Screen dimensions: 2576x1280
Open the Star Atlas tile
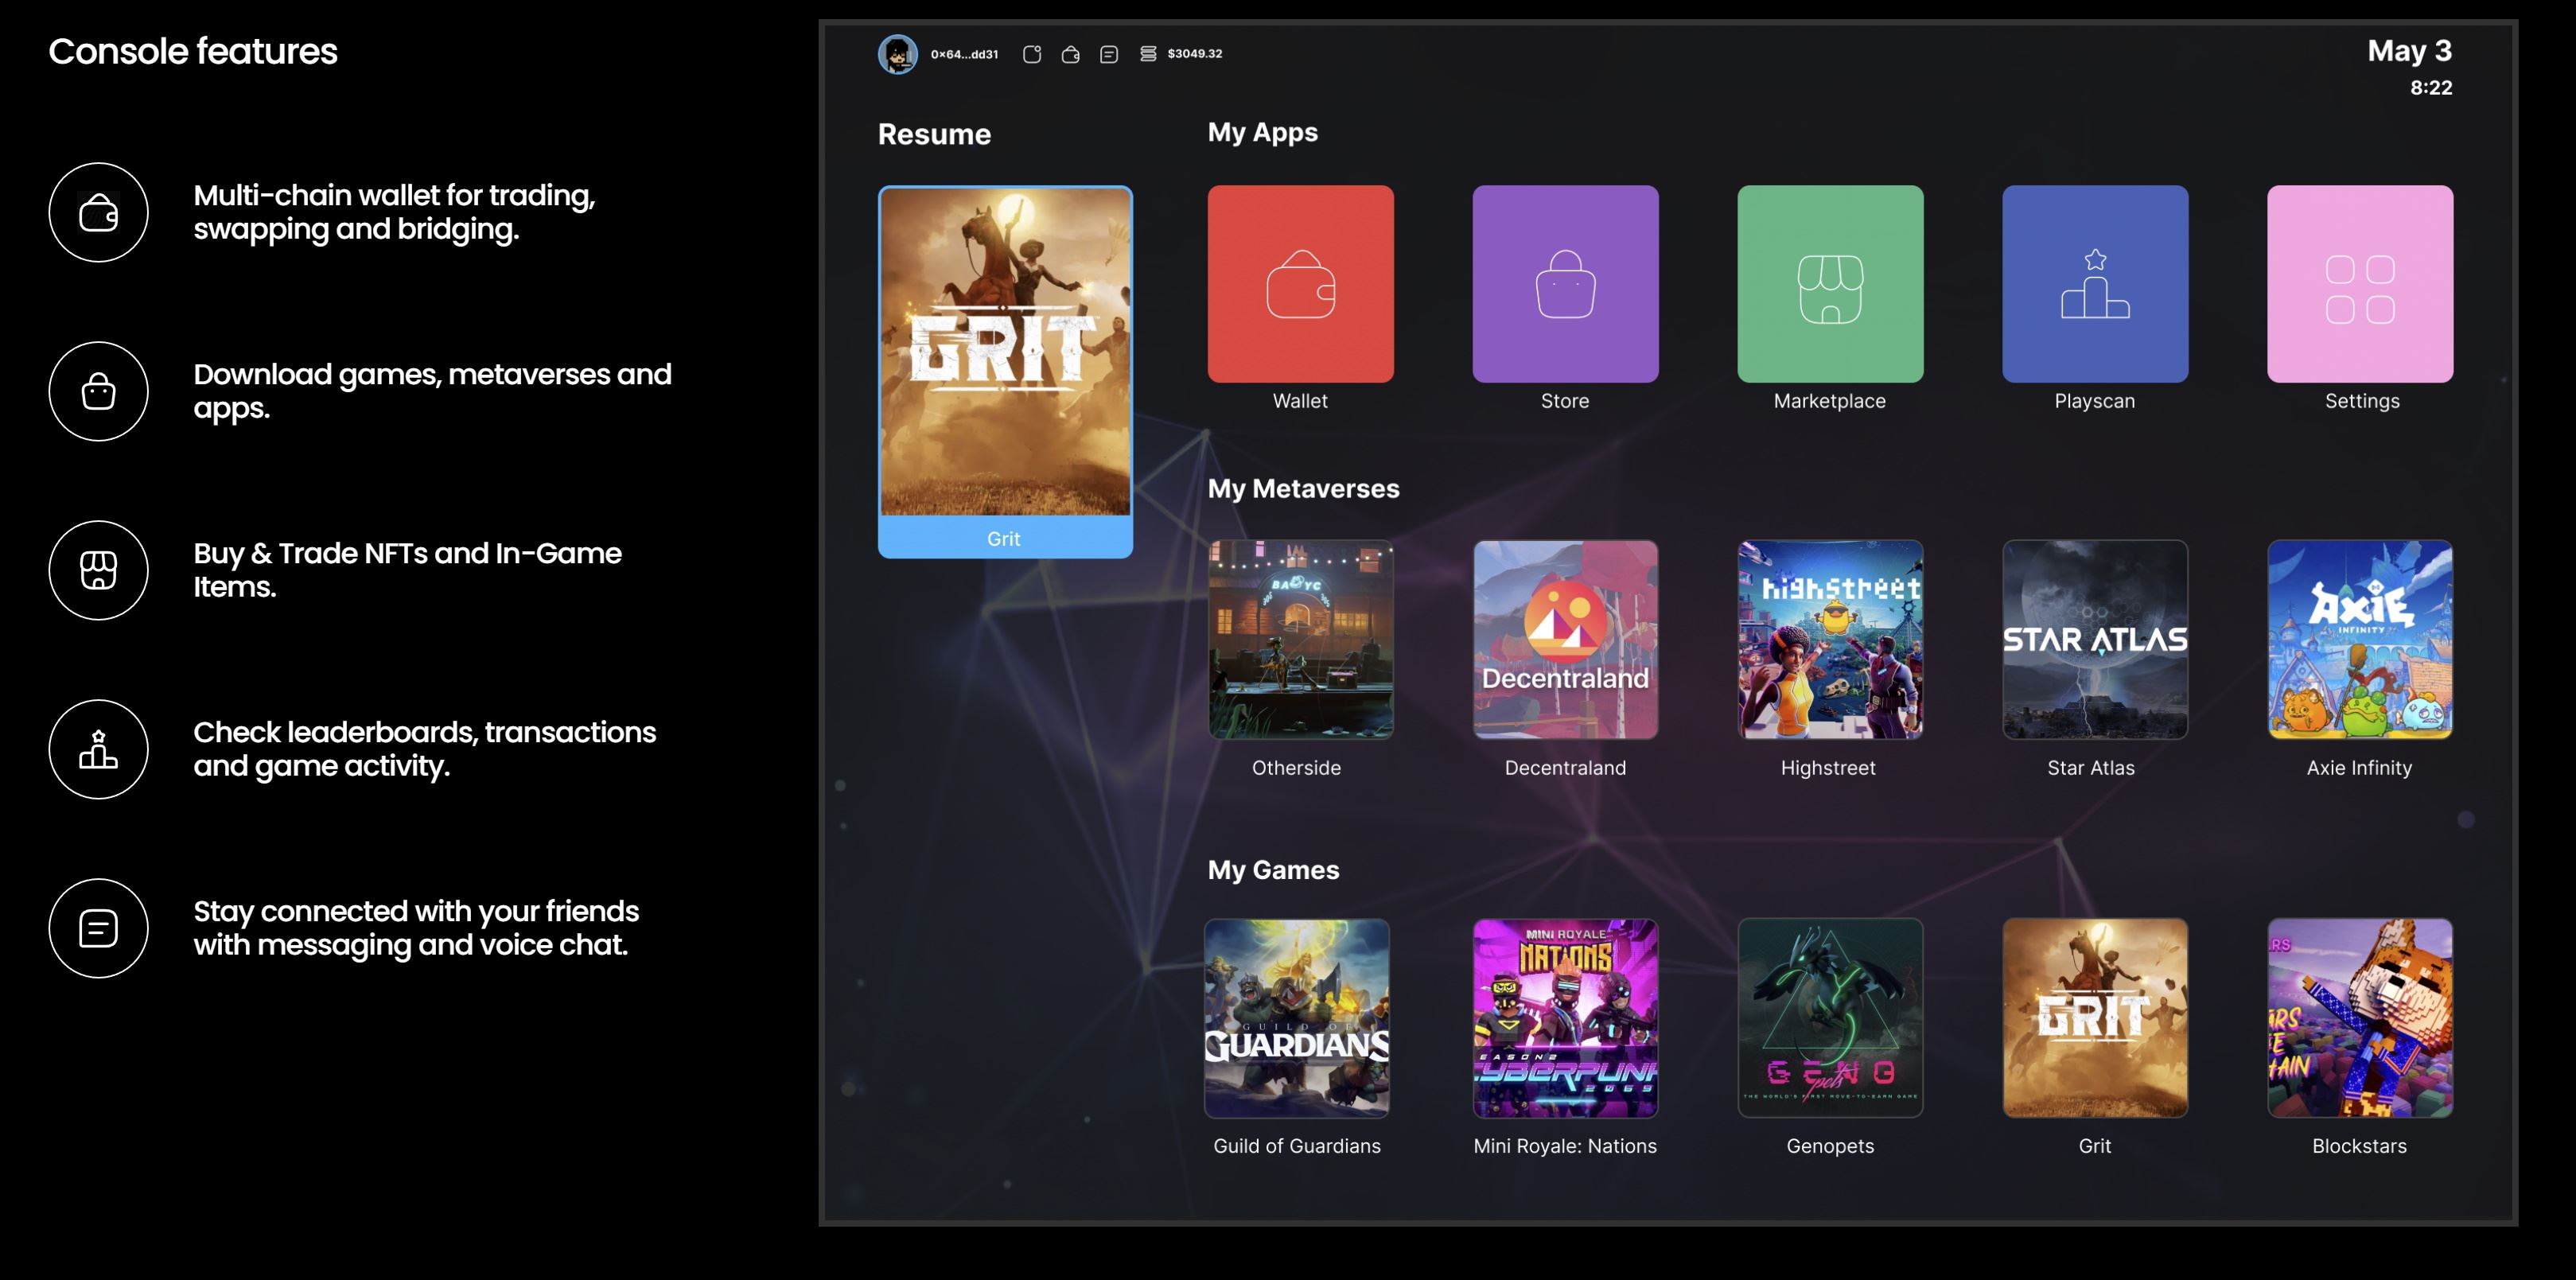(2095, 640)
